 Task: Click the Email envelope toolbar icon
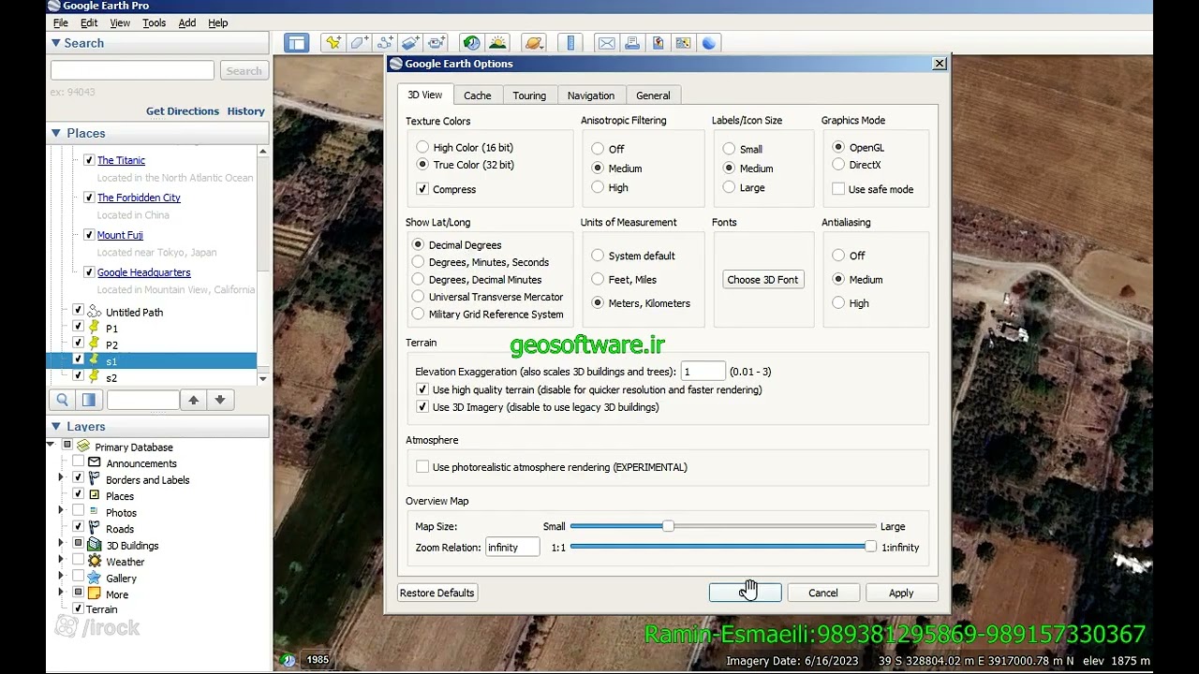tap(606, 43)
